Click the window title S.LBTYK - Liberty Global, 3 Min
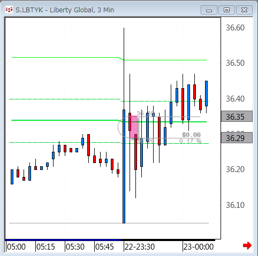 click(65, 10)
